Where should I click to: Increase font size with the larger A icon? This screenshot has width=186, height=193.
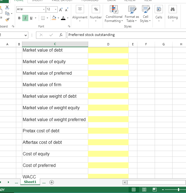[61, 10]
